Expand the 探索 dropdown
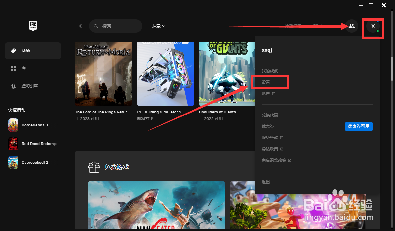The image size is (395, 231). pyautogui.click(x=159, y=26)
